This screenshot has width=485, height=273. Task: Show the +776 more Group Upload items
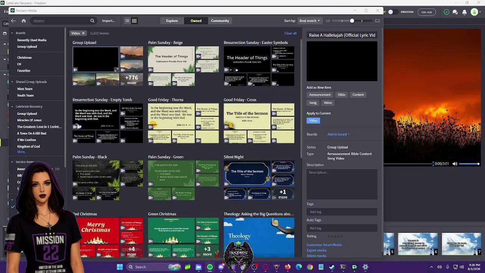point(131,79)
